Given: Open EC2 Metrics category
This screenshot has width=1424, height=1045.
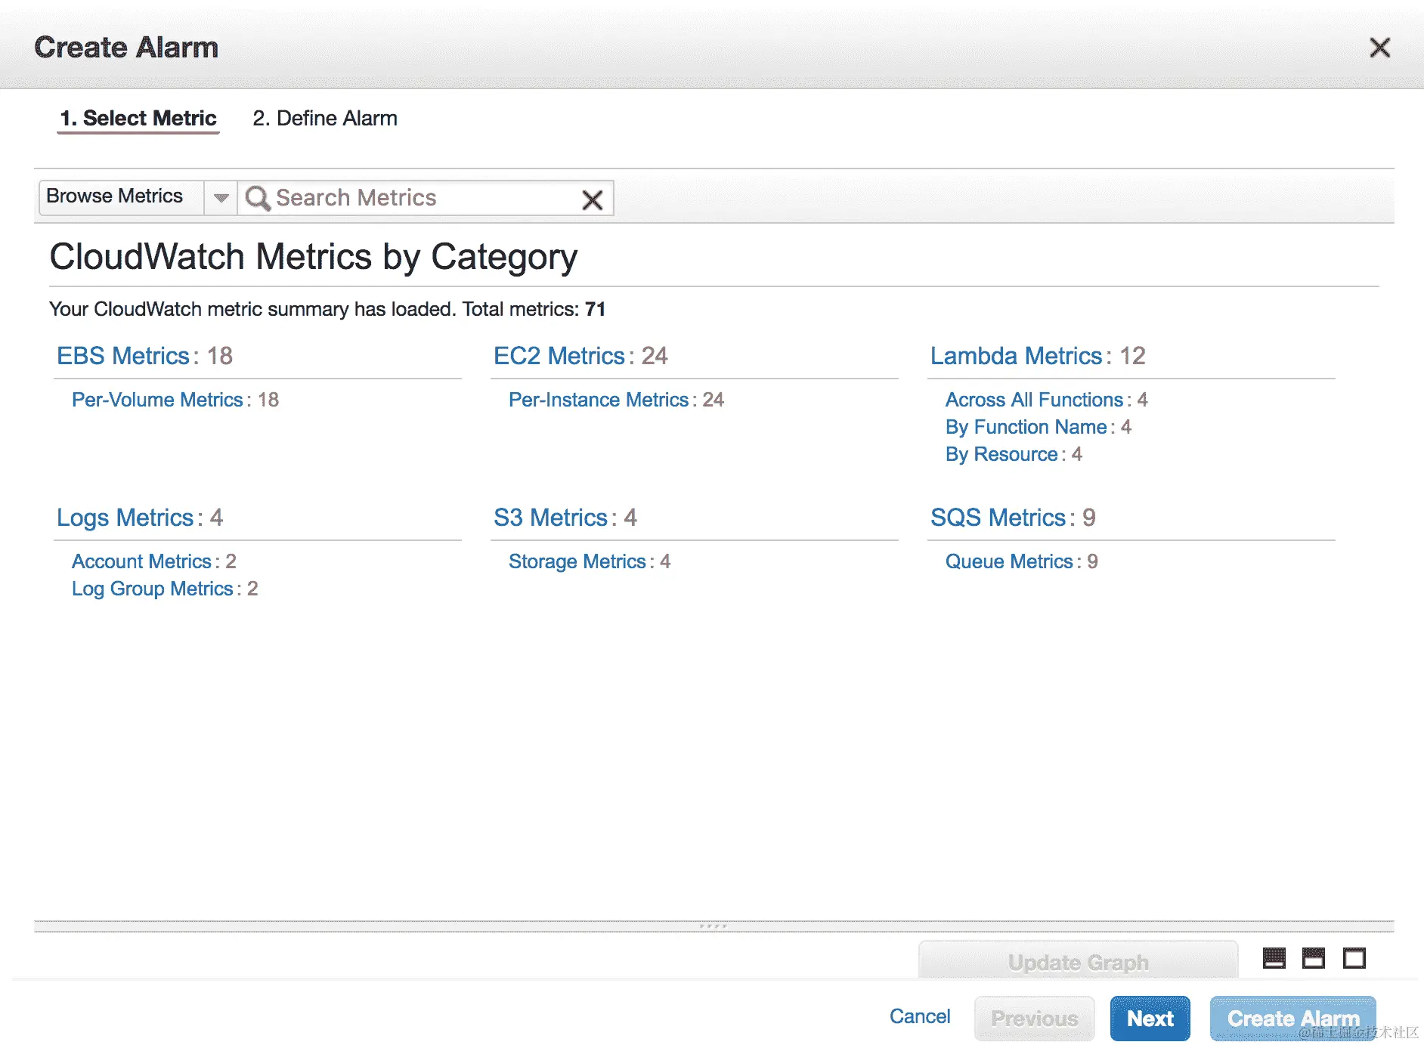Looking at the screenshot, I should (x=559, y=356).
